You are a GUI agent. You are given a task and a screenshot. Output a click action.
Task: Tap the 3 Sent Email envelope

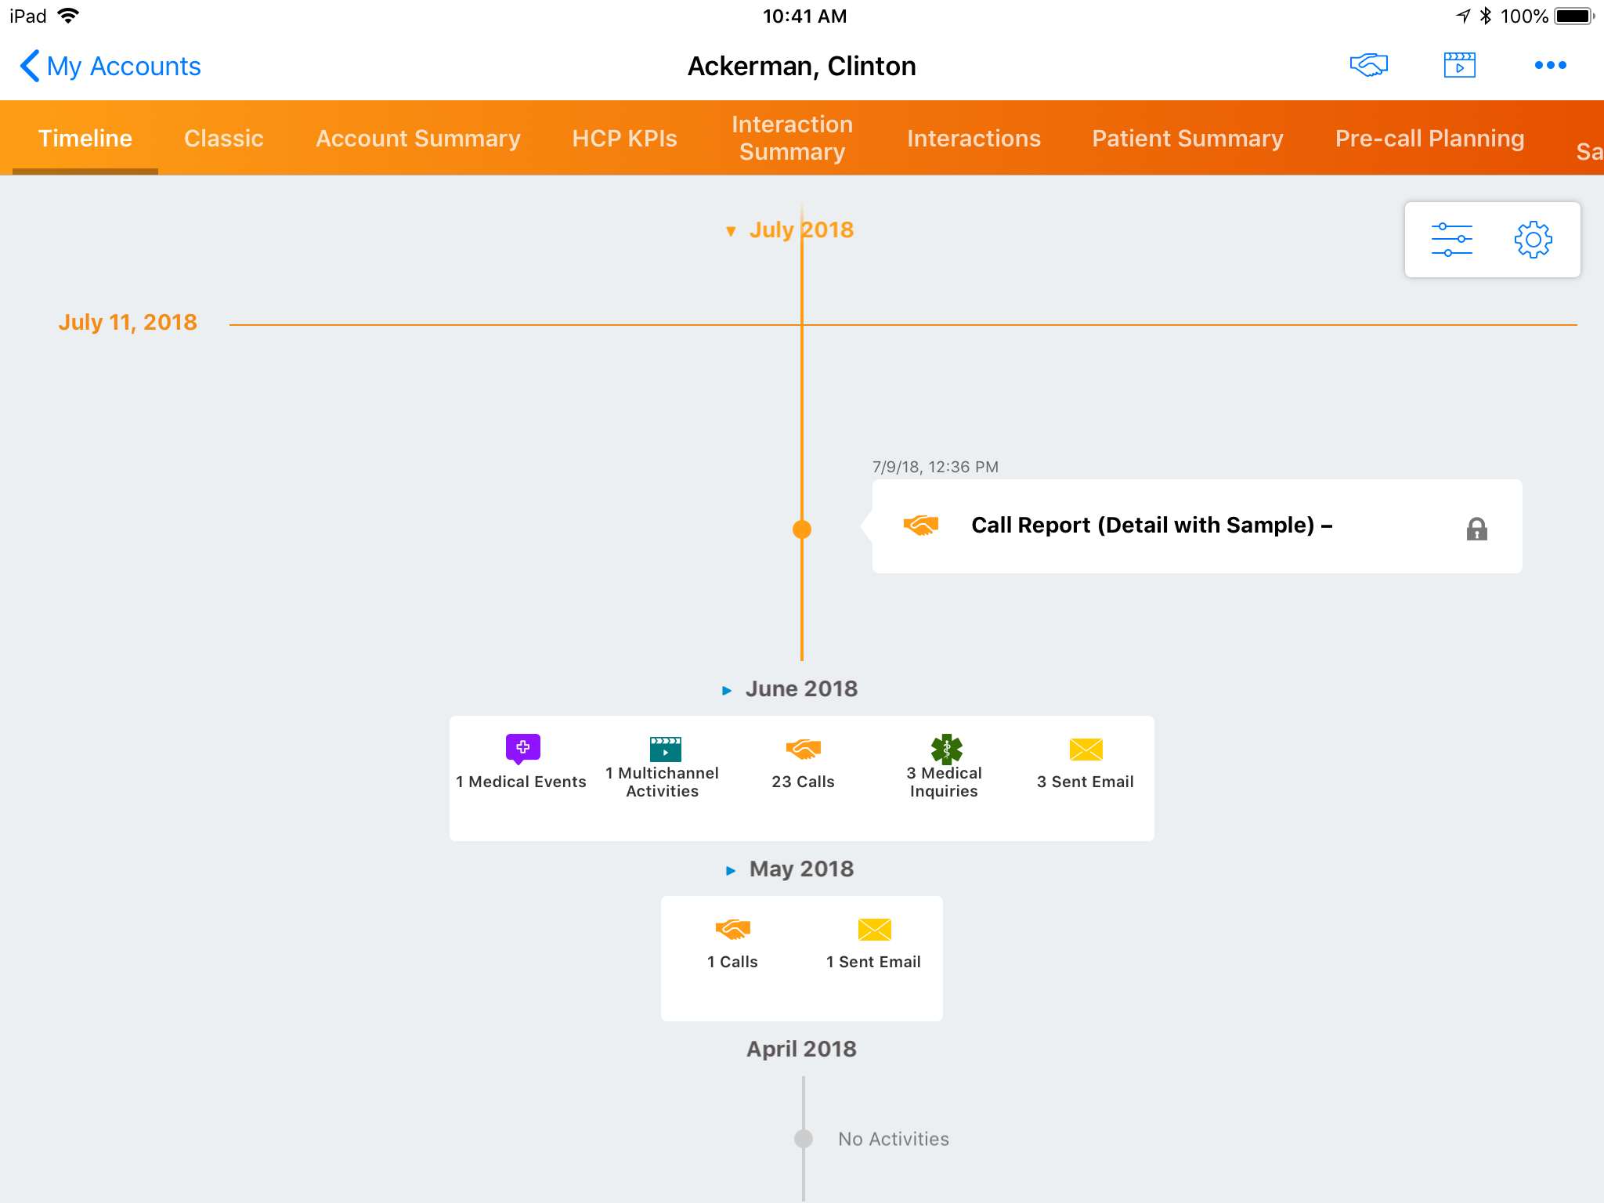click(x=1086, y=750)
